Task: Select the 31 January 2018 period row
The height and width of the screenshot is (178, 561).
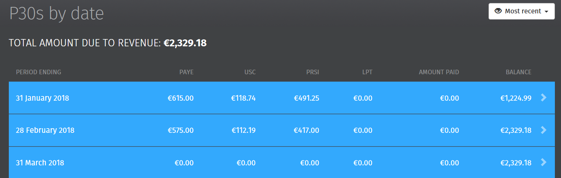Action: 282,98
